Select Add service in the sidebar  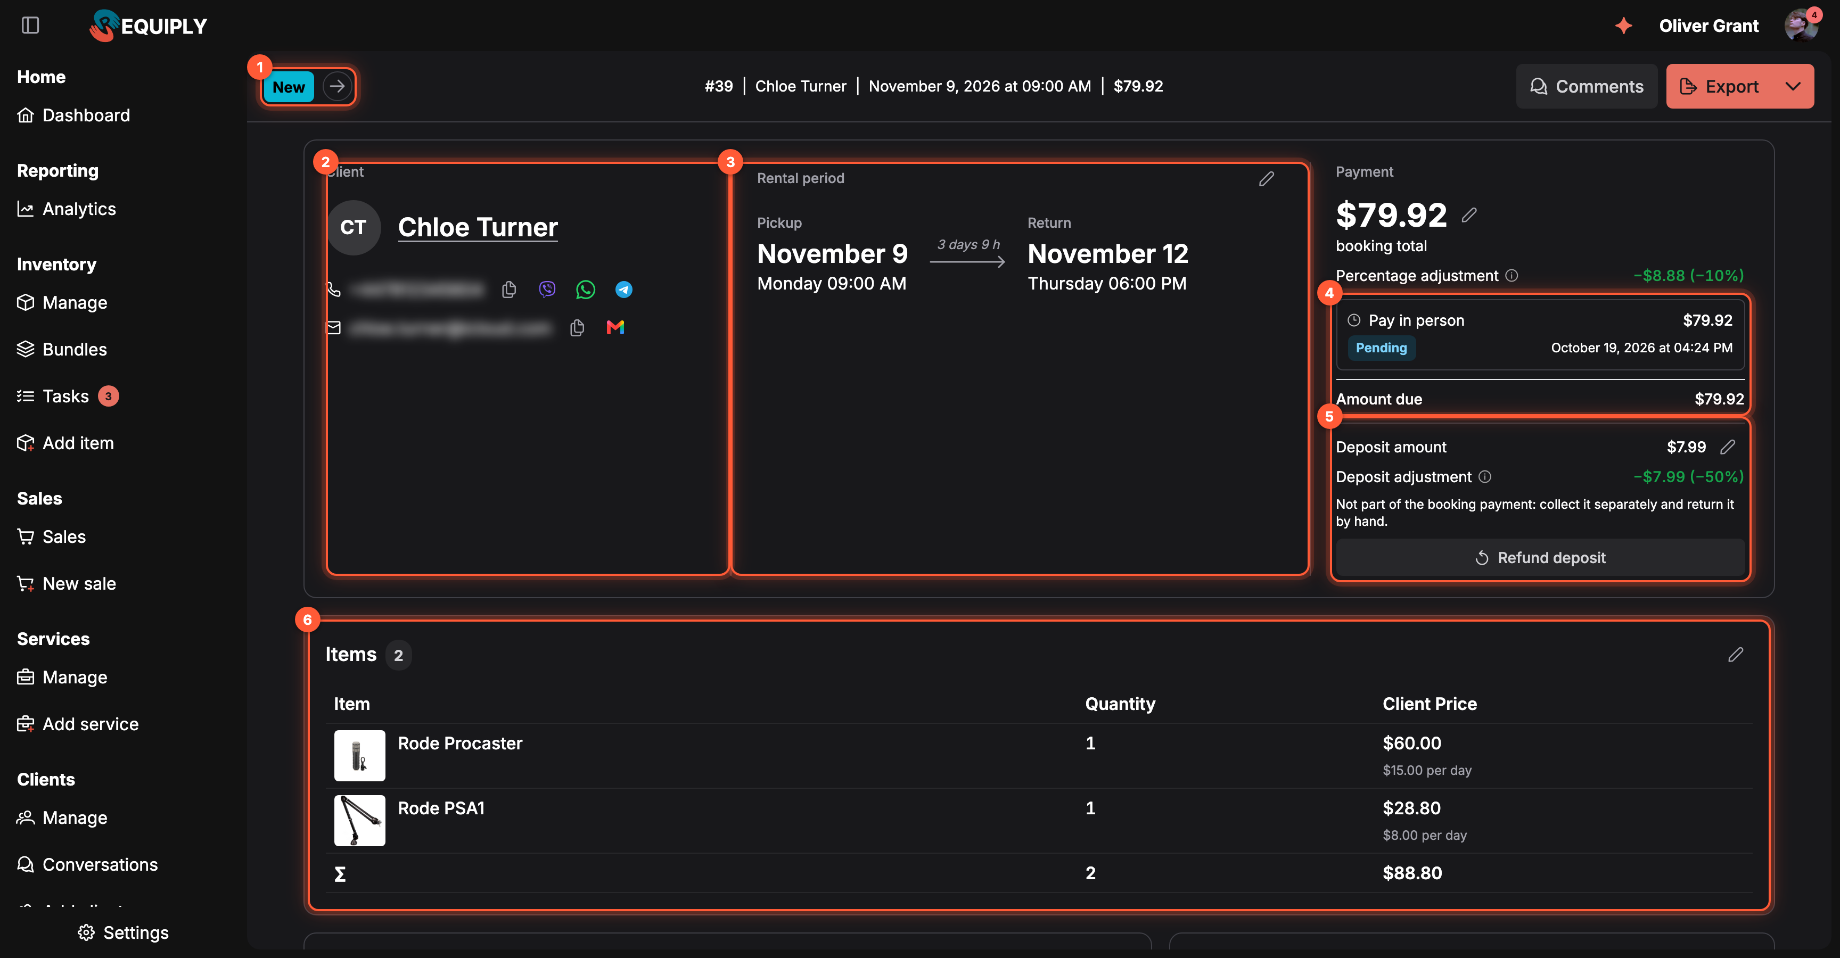pos(78,724)
